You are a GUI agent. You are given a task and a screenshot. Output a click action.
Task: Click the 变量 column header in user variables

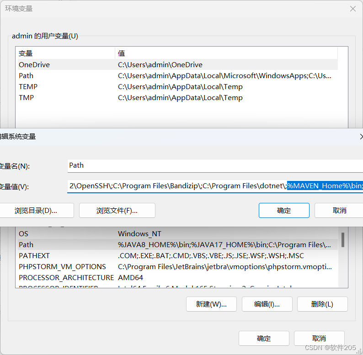point(66,53)
